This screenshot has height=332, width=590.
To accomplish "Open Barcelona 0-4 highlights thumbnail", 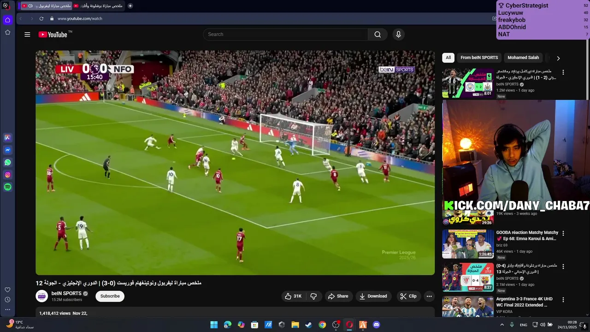I will (468, 277).
